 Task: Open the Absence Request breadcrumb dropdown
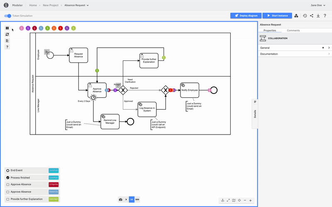tap(77, 5)
